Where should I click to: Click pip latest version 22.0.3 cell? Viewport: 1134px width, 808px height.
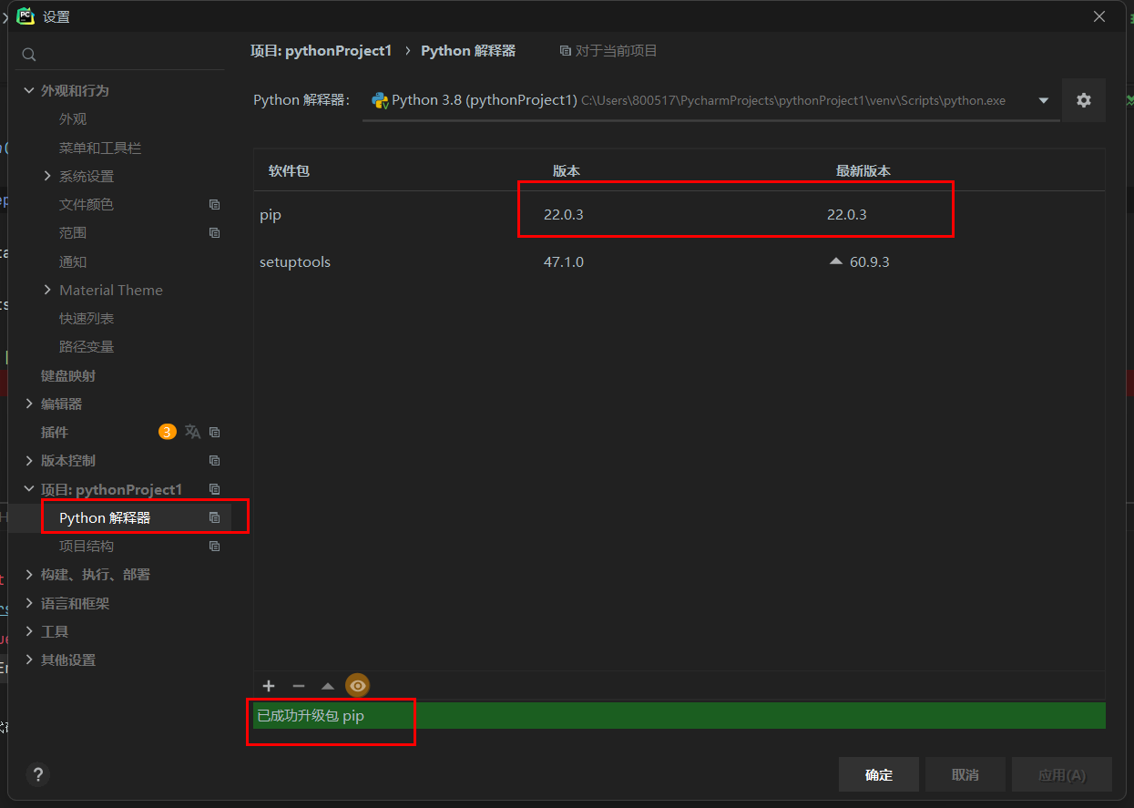(847, 215)
